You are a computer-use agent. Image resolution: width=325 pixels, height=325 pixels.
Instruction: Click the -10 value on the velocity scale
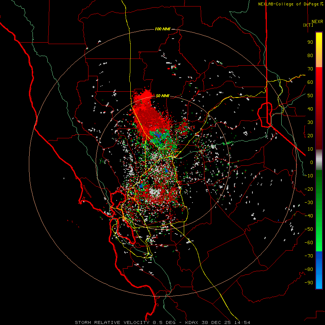(x=309, y=176)
